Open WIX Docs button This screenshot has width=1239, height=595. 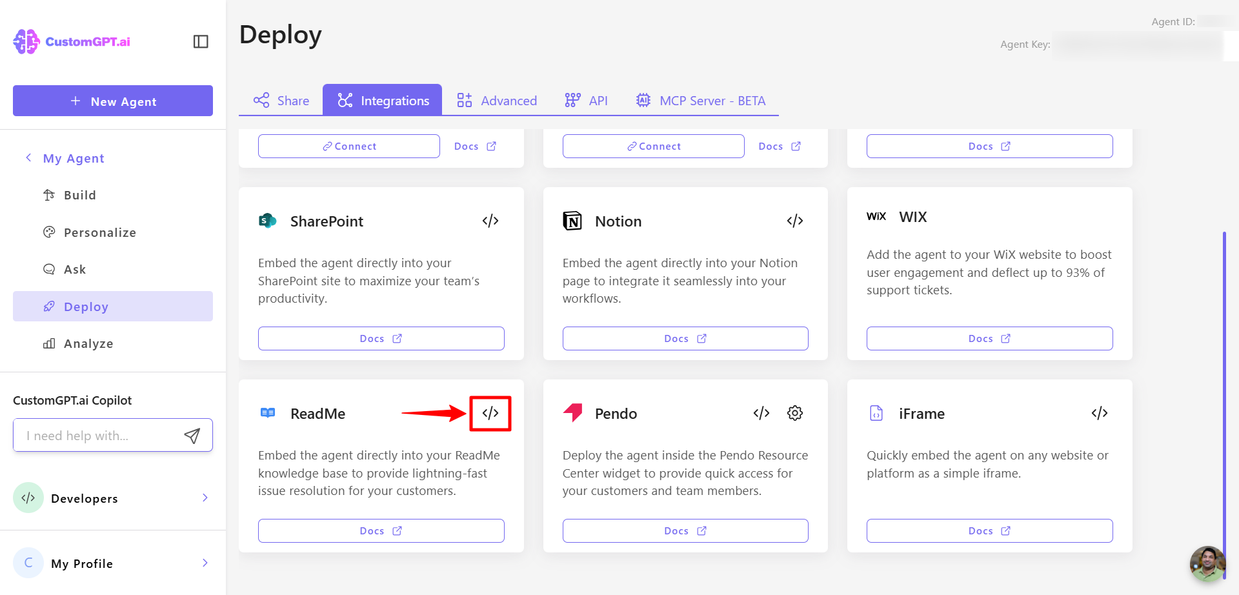tap(989, 338)
